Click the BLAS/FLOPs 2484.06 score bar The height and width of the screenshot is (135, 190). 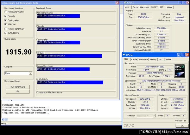(x=70, y=82)
